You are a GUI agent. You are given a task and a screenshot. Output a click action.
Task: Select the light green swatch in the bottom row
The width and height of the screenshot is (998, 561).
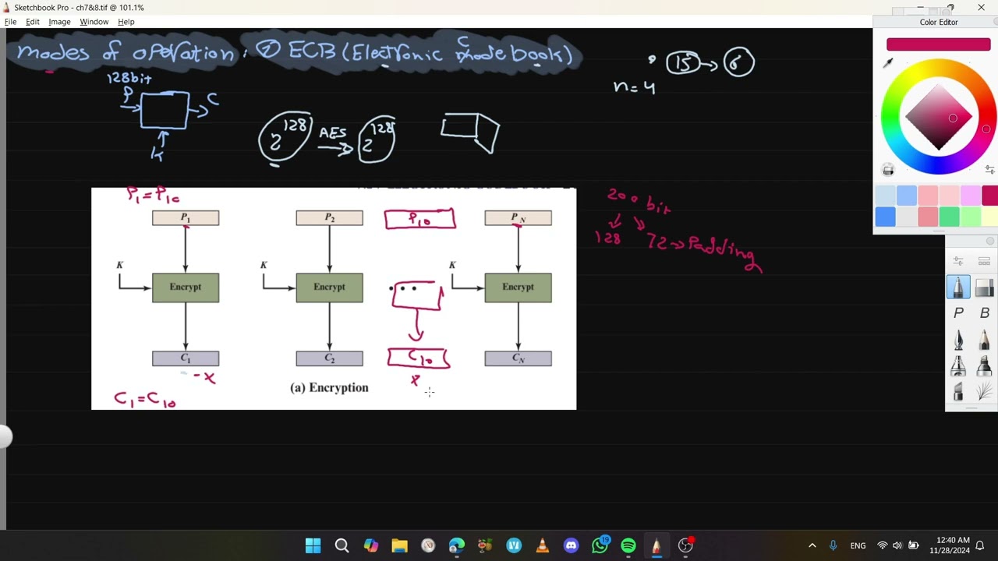(970, 217)
